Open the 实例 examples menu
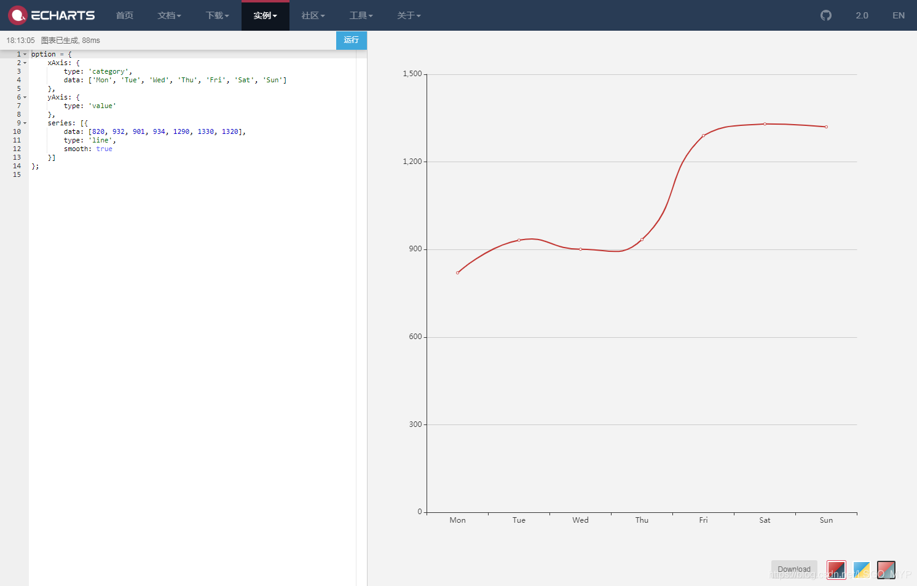917x586 pixels. click(x=265, y=15)
